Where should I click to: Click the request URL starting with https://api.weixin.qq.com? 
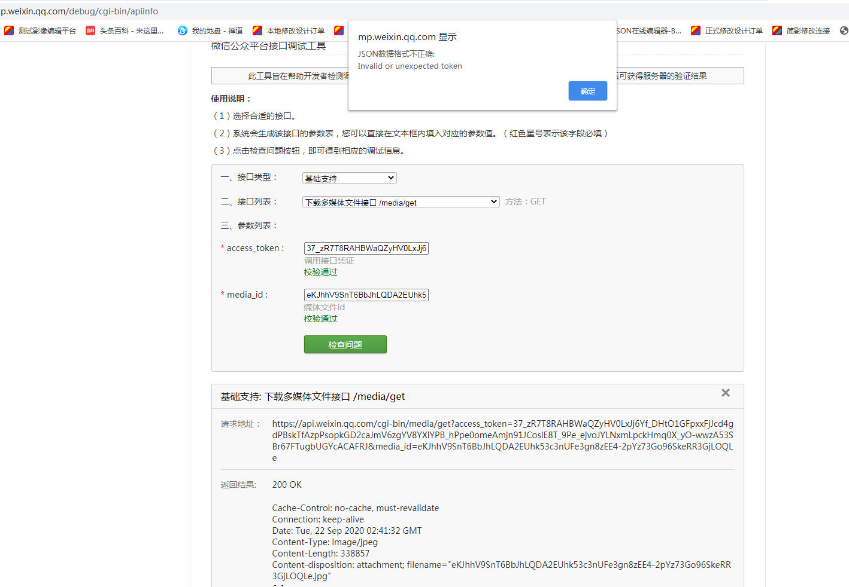503,441
